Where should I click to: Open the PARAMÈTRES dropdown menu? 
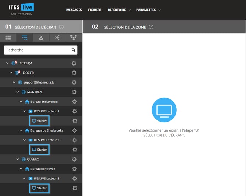[148, 10]
